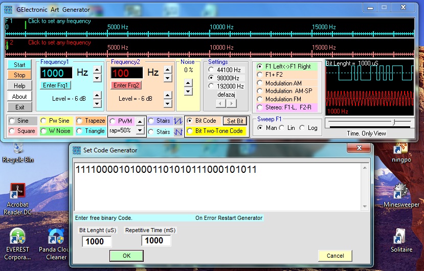This screenshot has height=271, width=424.
Task: Select Square waveform
Action: click(x=22, y=131)
